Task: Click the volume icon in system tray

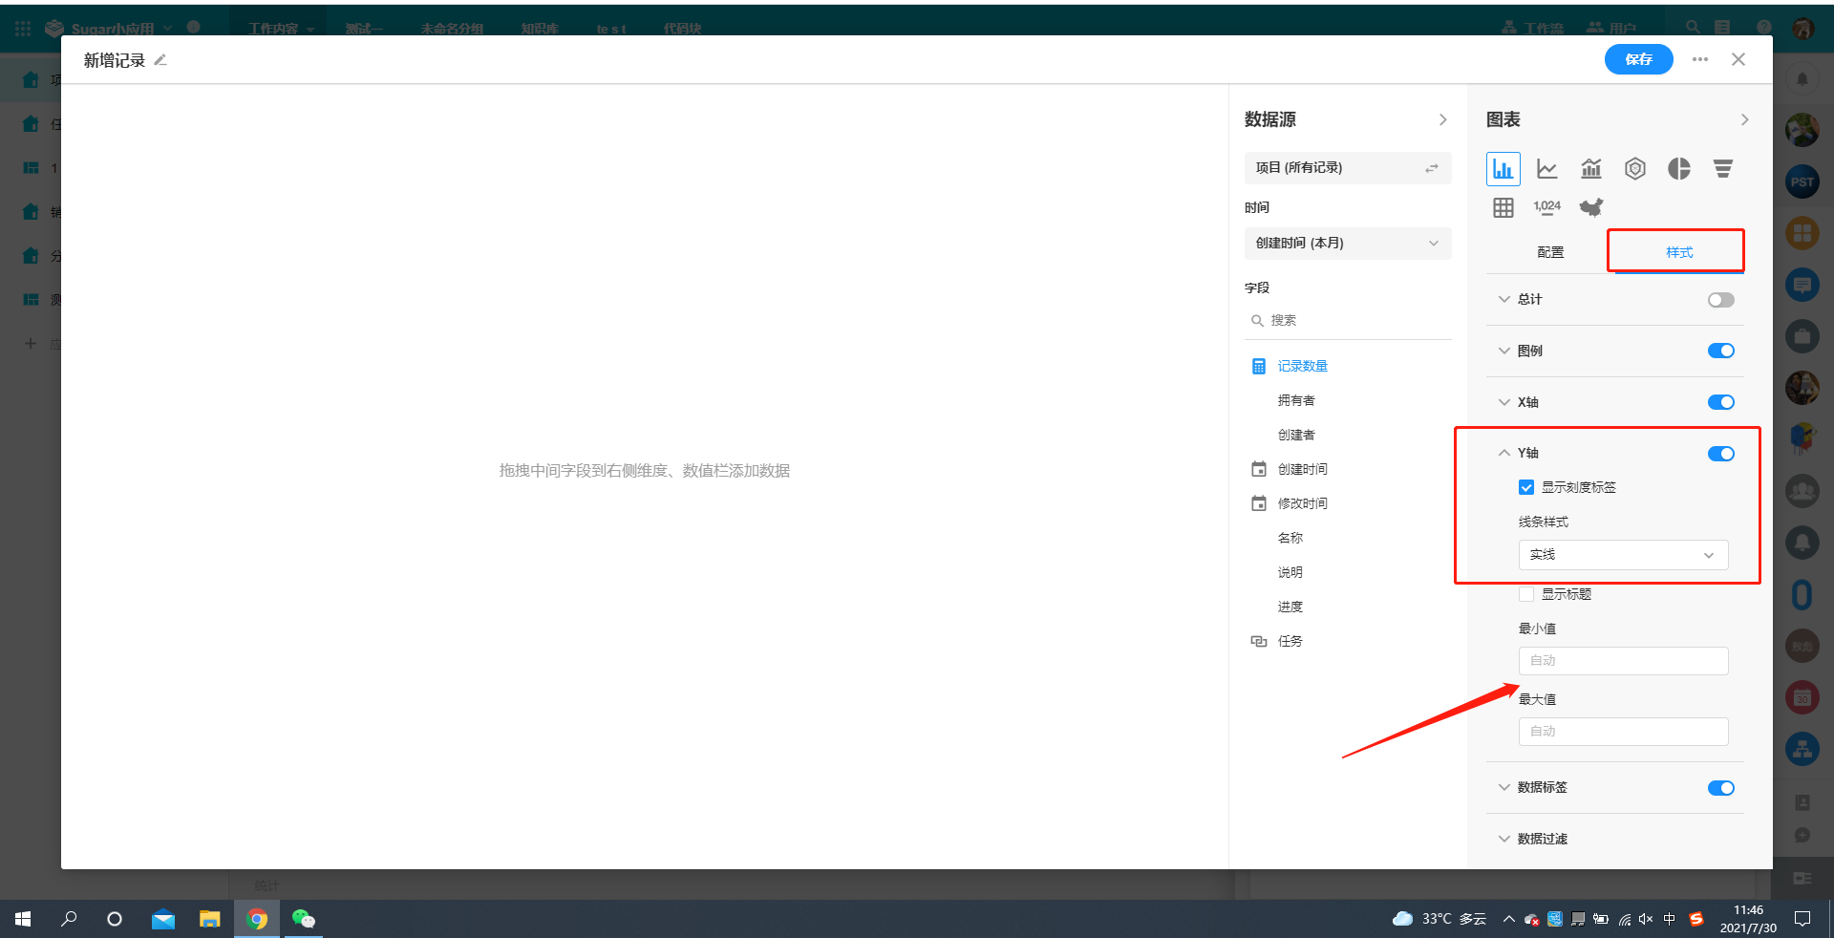Action: [x=1646, y=919]
